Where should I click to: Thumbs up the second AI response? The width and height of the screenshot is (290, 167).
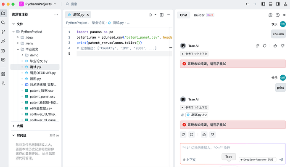(204, 135)
